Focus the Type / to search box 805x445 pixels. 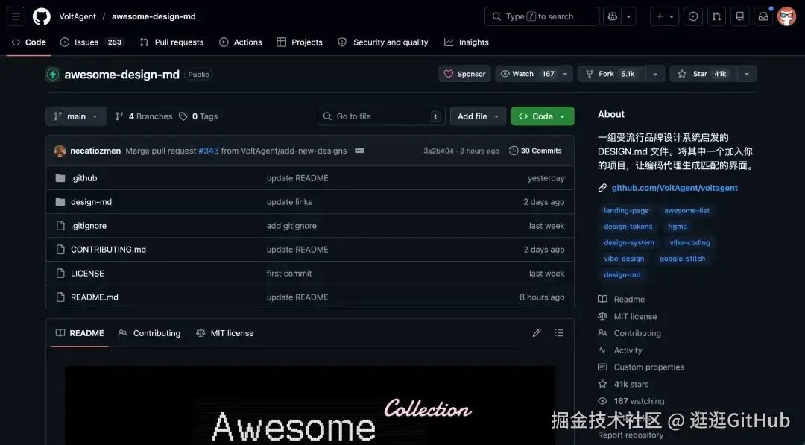click(x=542, y=16)
